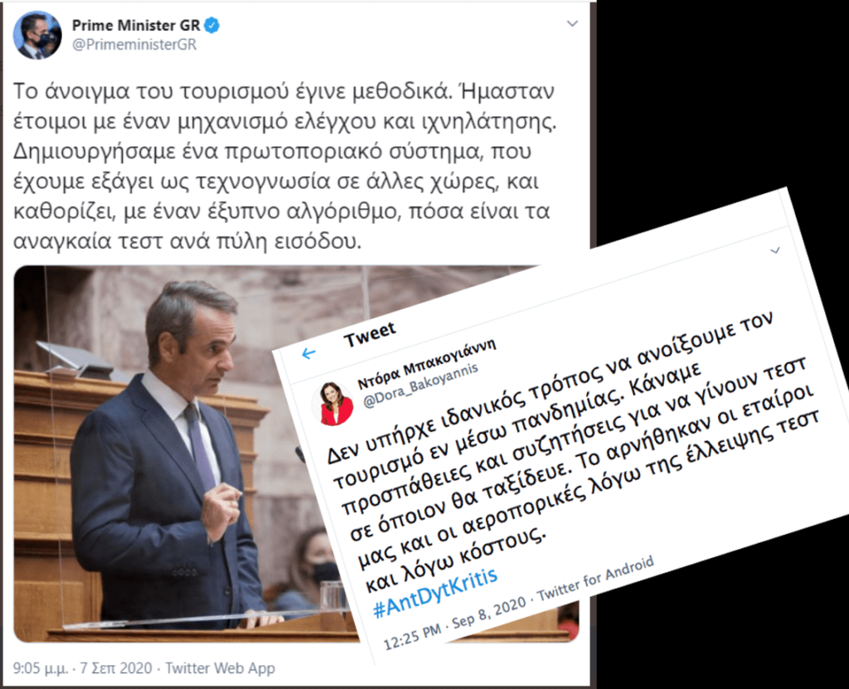Expand the Bakoyannis tweet options chevron
This screenshot has width=849, height=689.
775,250
